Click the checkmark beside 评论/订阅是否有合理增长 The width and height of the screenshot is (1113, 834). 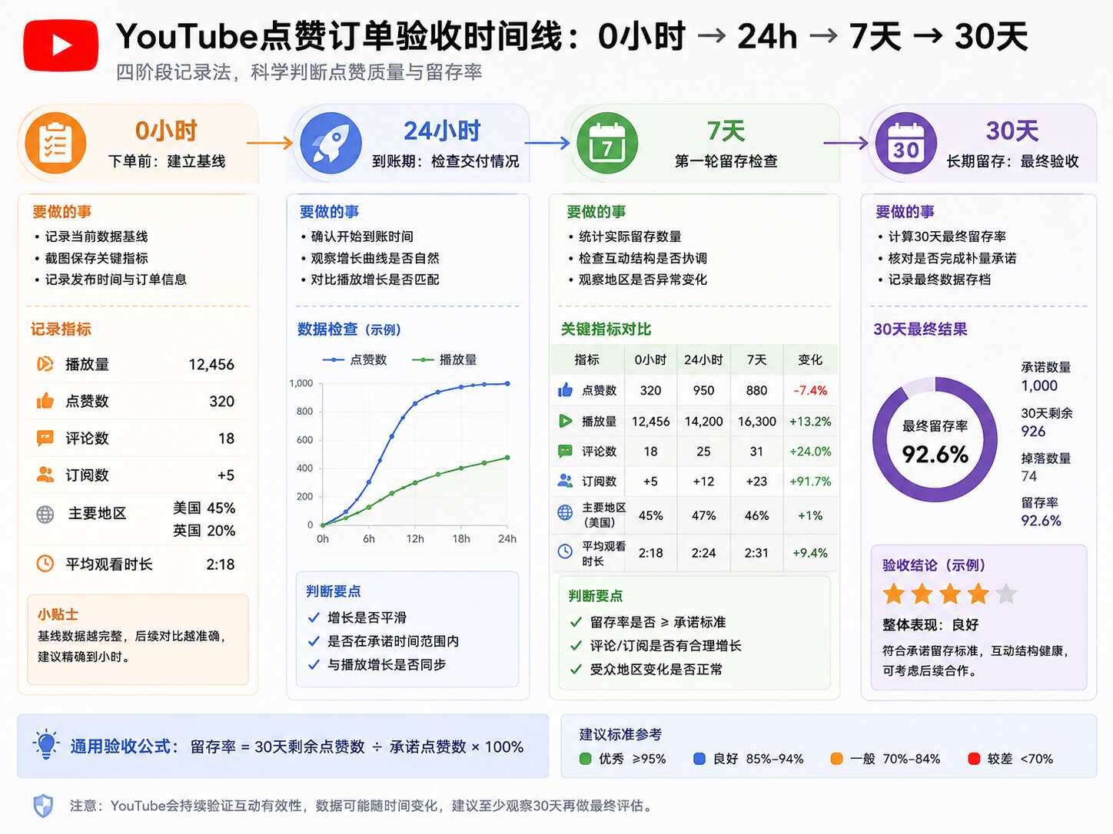click(x=576, y=646)
